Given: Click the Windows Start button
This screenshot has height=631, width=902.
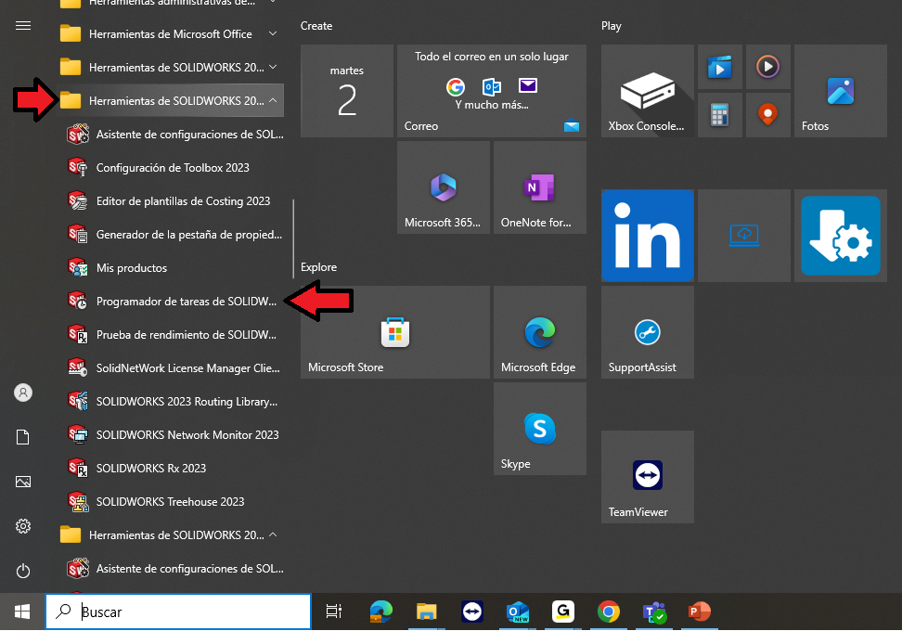Looking at the screenshot, I should (22, 612).
